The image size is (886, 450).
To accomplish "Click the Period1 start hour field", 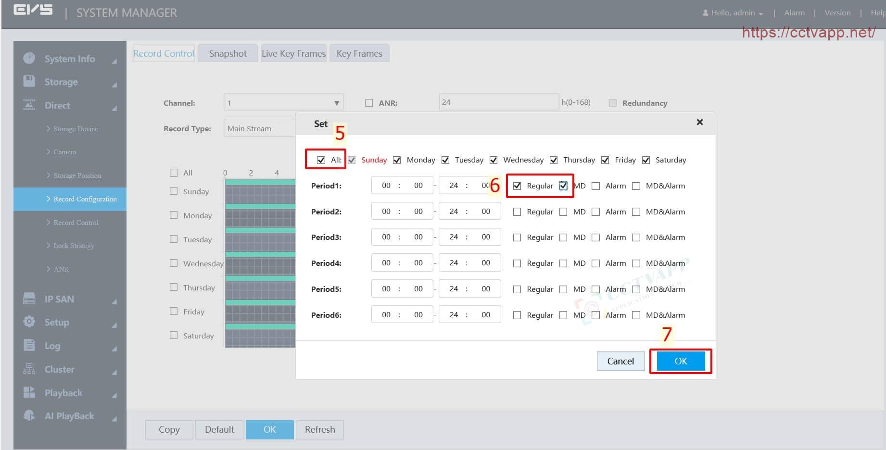I will tap(386, 186).
